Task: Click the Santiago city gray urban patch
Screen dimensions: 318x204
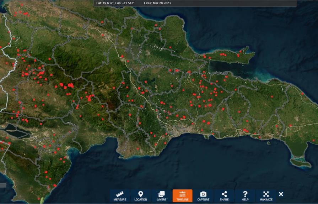Action: click(x=107, y=36)
